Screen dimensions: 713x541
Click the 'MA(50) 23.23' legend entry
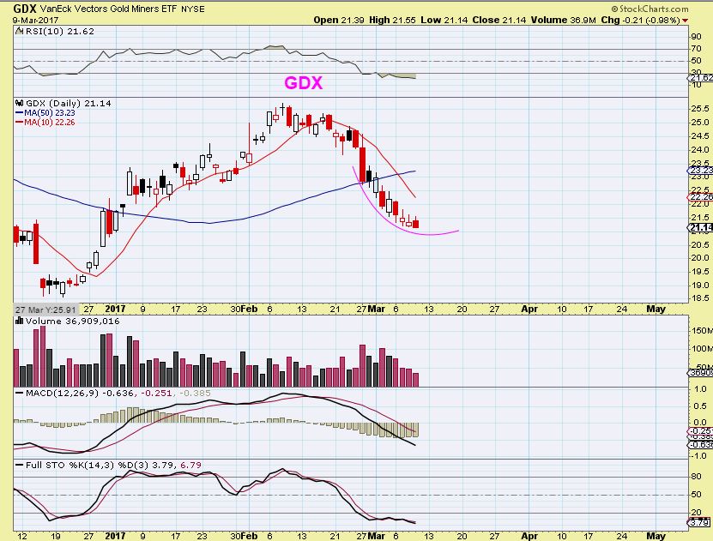pos(50,112)
